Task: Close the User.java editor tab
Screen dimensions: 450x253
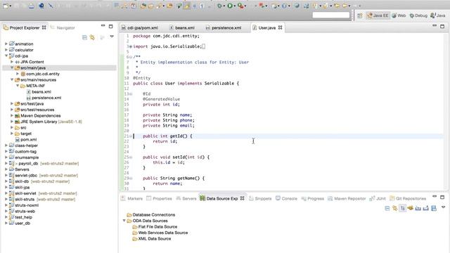Action: [x=280, y=27]
